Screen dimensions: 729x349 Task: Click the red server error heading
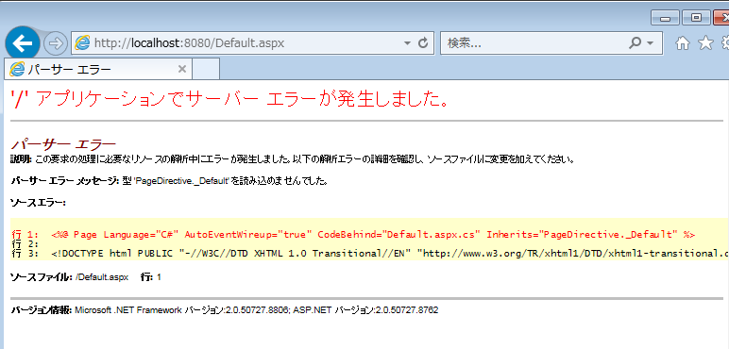tap(229, 99)
